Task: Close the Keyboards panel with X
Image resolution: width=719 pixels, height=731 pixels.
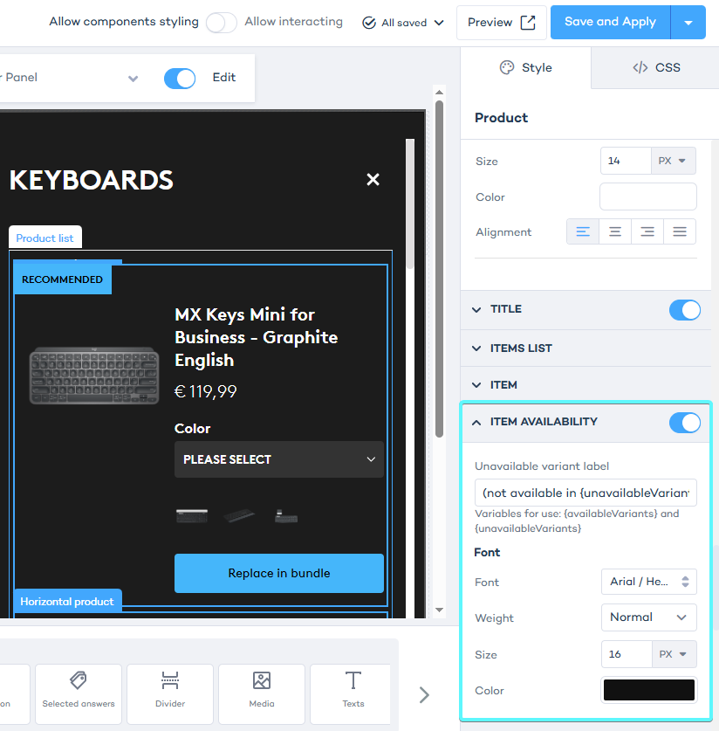Action: pos(373,179)
